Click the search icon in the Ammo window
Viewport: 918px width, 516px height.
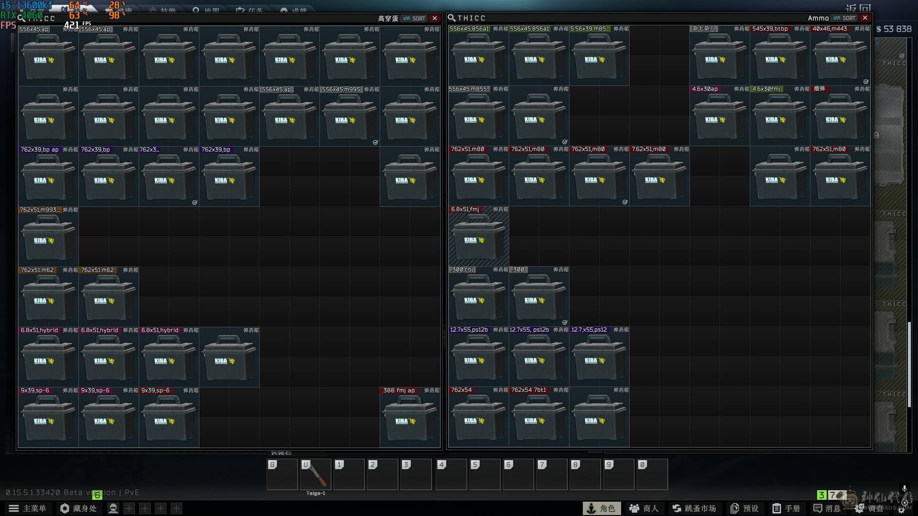451,18
